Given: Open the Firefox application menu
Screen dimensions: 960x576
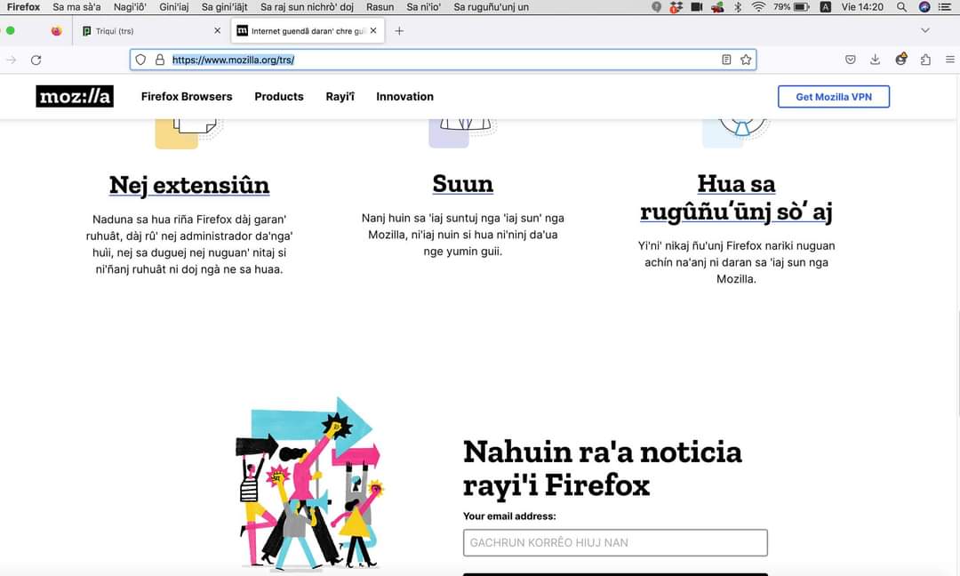Looking at the screenshot, I should [23, 7].
